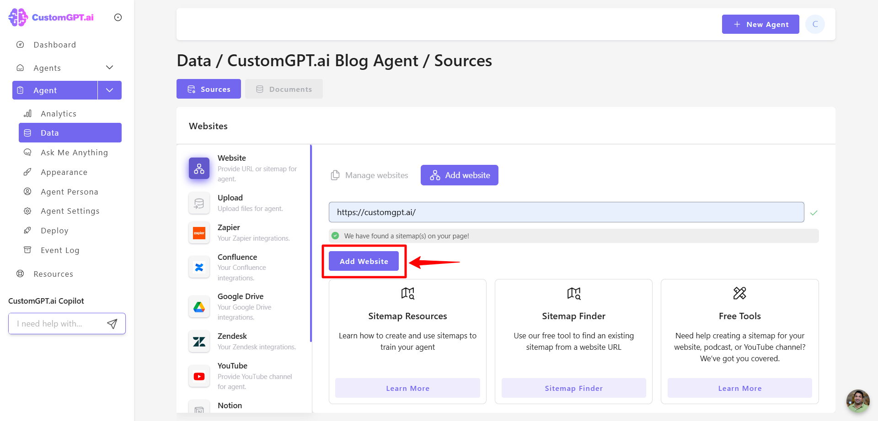Open Data in the sidebar

70,133
